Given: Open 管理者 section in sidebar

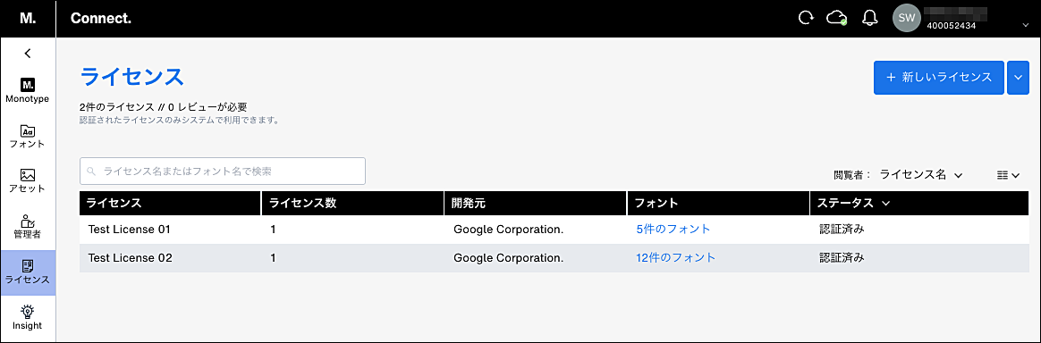Looking at the screenshot, I should (x=28, y=226).
